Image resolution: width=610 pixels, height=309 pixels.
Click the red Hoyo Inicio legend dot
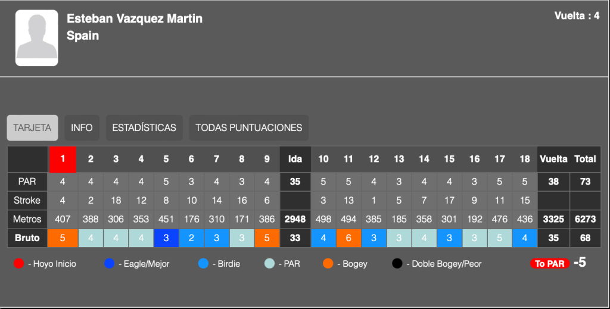coord(20,263)
